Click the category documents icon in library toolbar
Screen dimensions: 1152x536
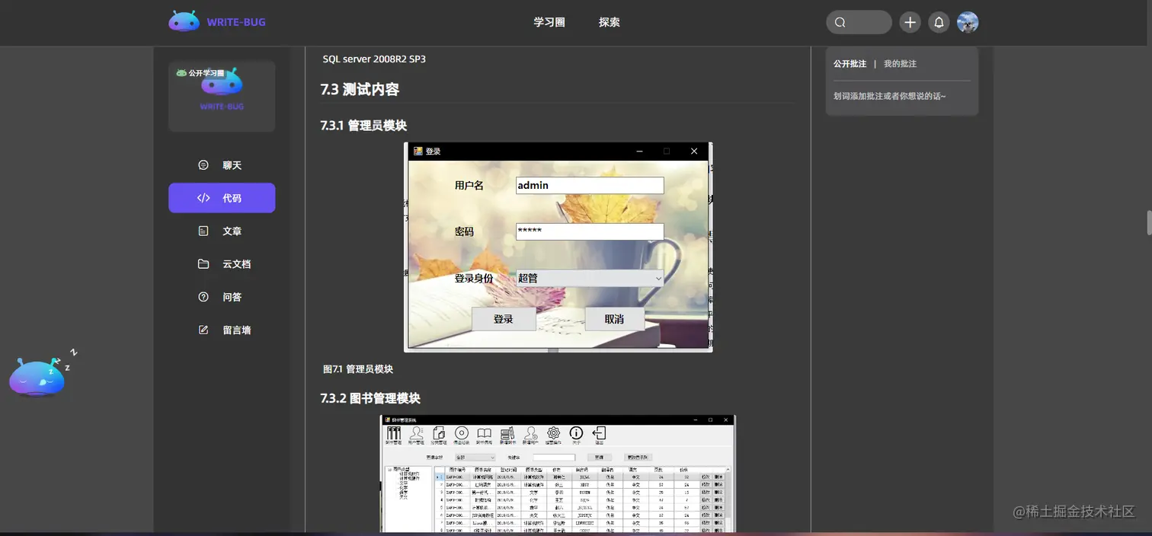(x=439, y=433)
